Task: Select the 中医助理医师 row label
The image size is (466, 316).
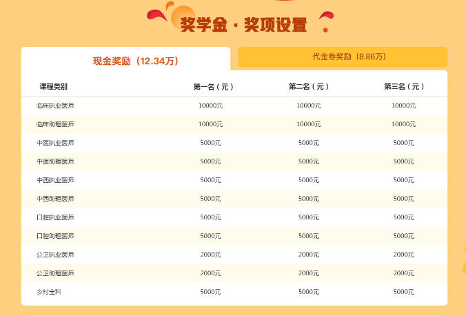Action: point(55,161)
